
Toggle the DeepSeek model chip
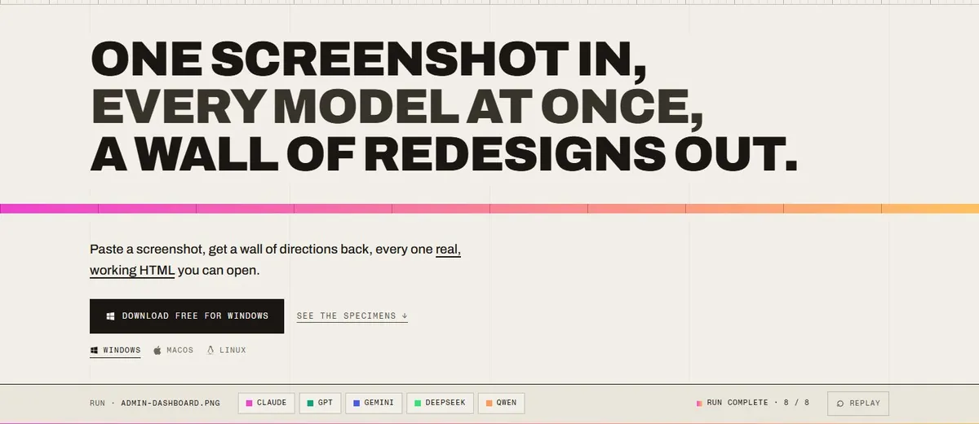pyautogui.click(x=440, y=403)
